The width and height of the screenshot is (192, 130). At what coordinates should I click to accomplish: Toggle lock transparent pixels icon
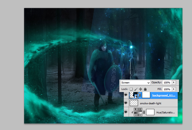[x=131, y=89]
